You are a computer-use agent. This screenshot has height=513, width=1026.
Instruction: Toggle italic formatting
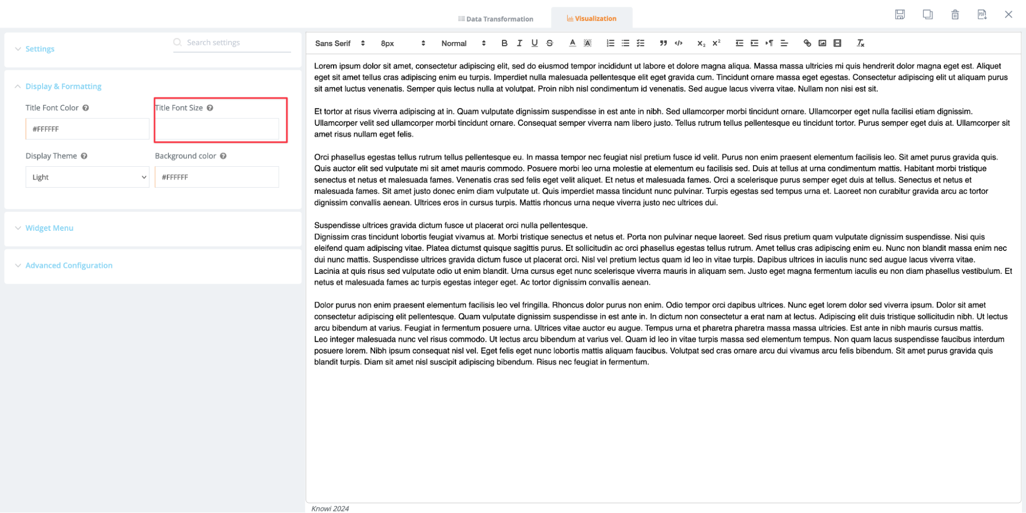[x=519, y=43]
